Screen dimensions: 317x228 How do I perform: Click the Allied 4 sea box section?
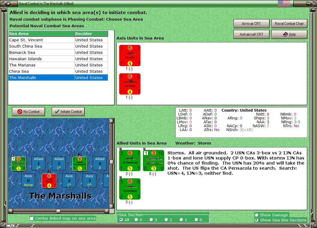coord(100,163)
